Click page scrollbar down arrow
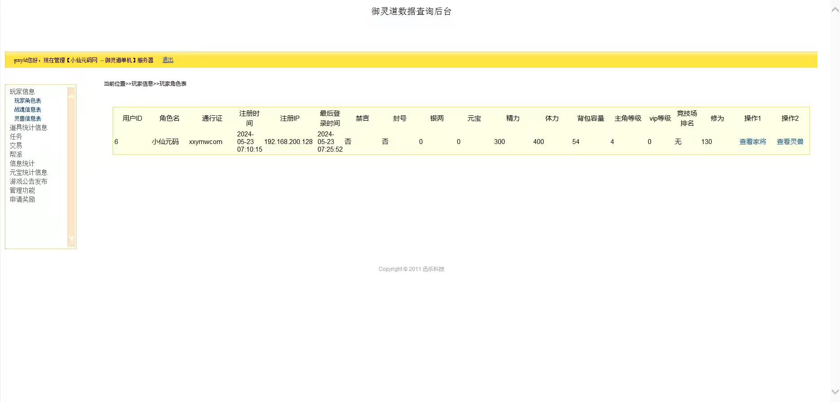 click(x=835, y=392)
